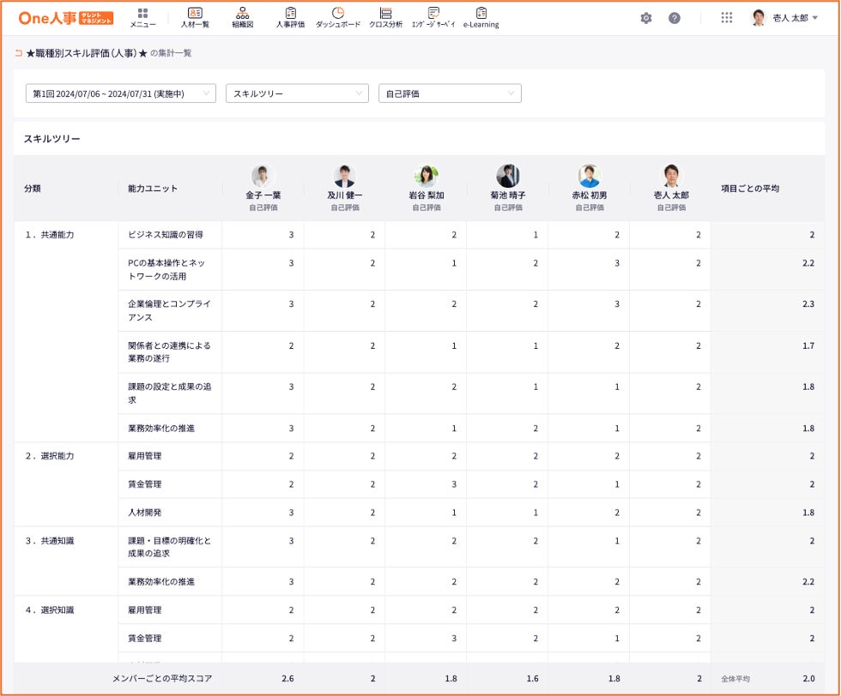Click the help question mark icon
The width and height of the screenshot is (841, 696).
(675, 18)
